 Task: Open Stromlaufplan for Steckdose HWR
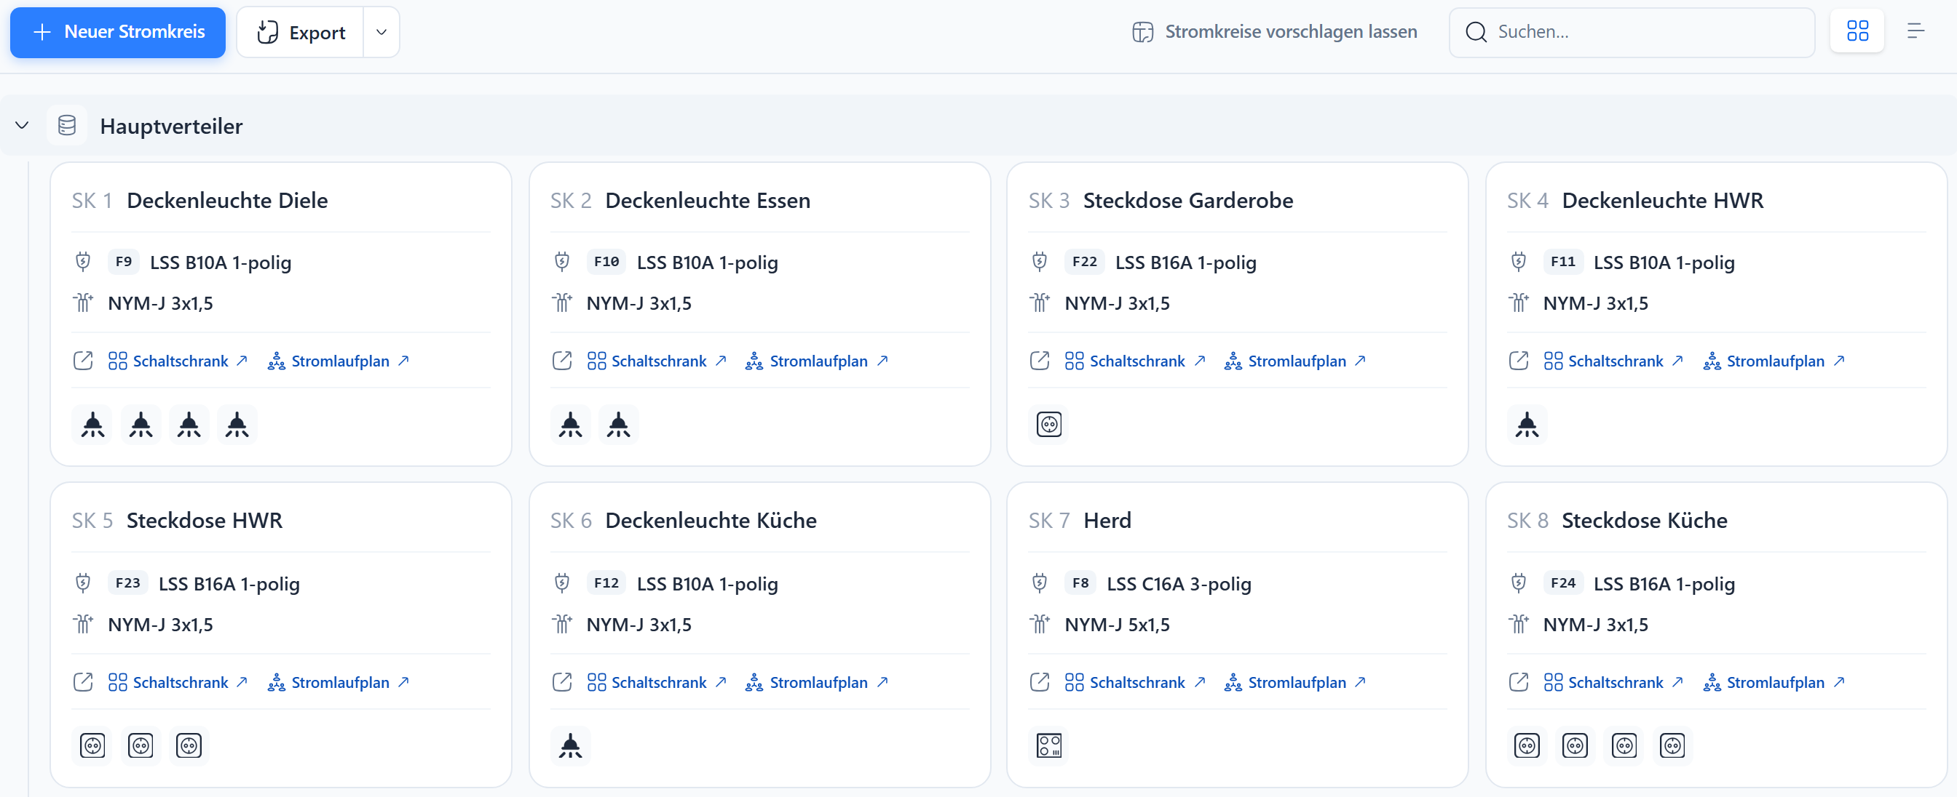click(339, 682)
